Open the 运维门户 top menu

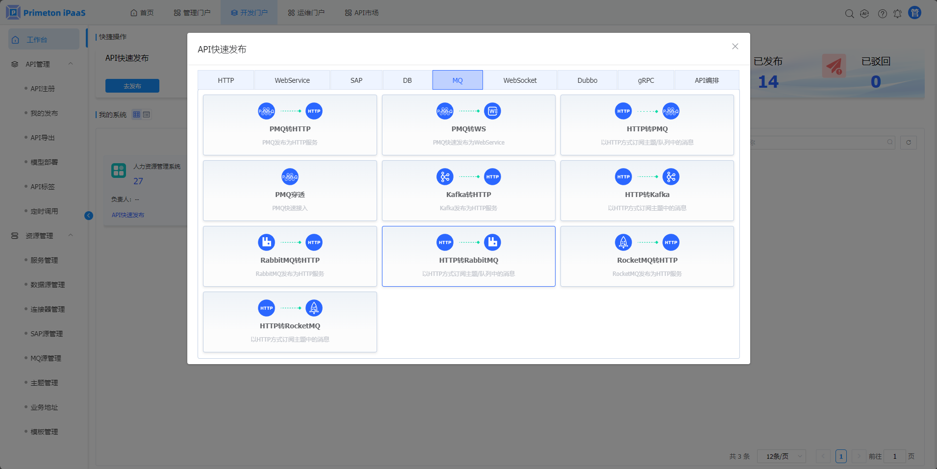tap(306, 13)
